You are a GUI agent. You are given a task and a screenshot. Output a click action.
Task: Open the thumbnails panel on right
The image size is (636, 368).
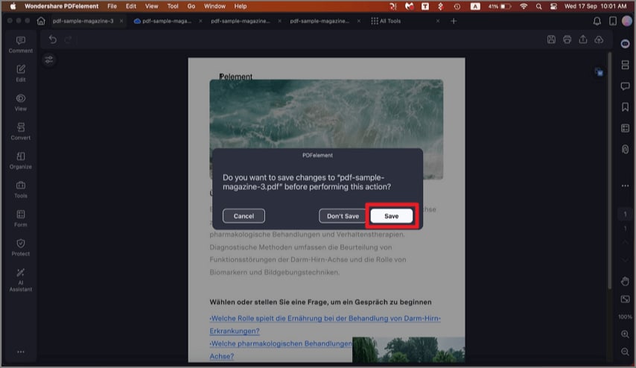coord(625,65)
